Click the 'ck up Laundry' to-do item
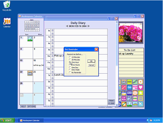Screen dimensions: 163x123 (x=126, y=54)
